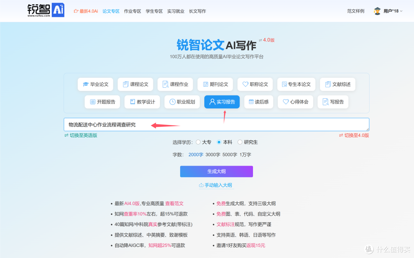
Task: Select the 本科 education radio button
Action: click(219, 142)
